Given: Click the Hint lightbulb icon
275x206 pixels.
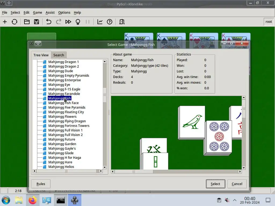Looking at the screenshot, I should tap(78, 22).
